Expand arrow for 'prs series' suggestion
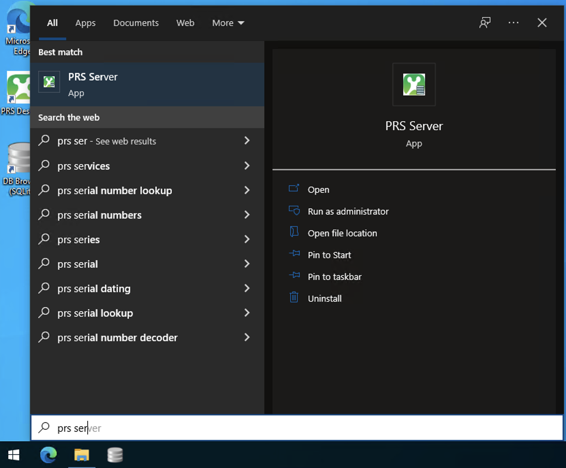The width and height of the screenshot is (566, 468). (247, 239)
